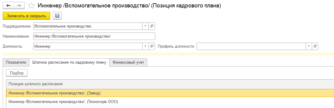This screenshot has width=334, height=108.
Task: Select the row ending in (Завод)
Action: tap(170, 93)
